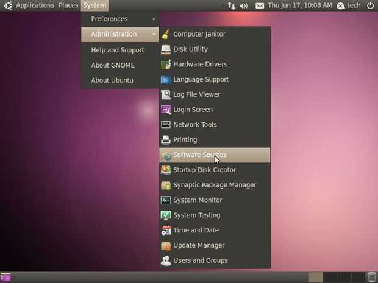Click the Users and Groups people icon

tap(166, 260)
